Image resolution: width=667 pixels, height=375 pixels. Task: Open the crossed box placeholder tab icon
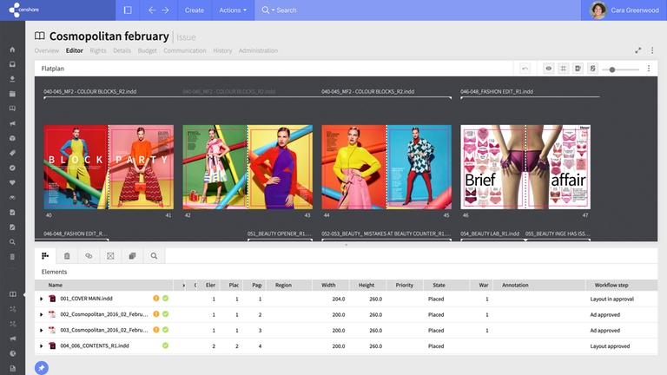(x=110, y=255)
